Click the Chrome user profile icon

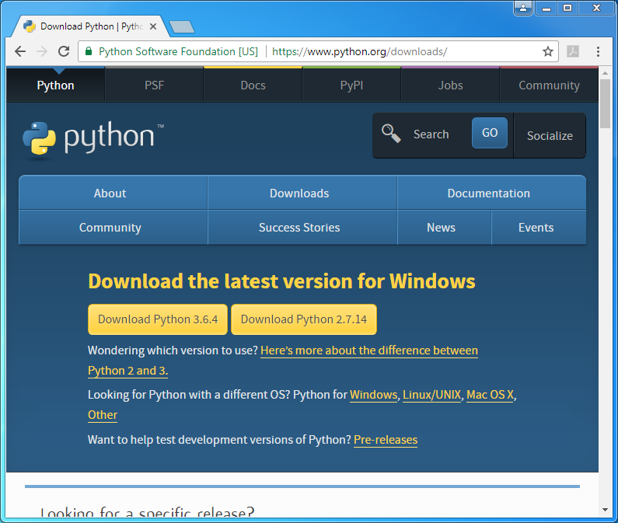[523, 8]
